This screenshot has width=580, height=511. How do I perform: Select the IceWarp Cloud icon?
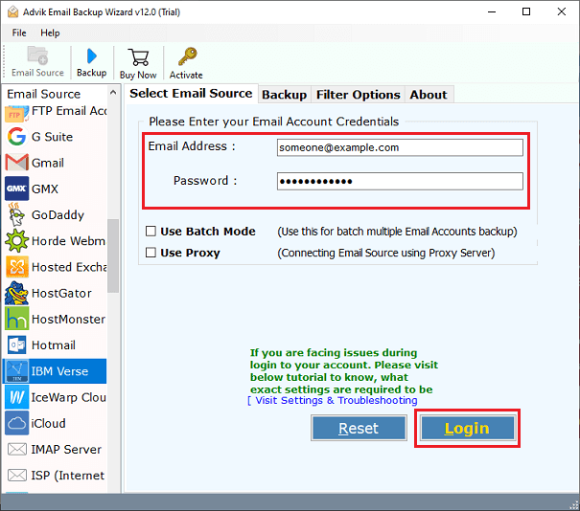(16, 397)
